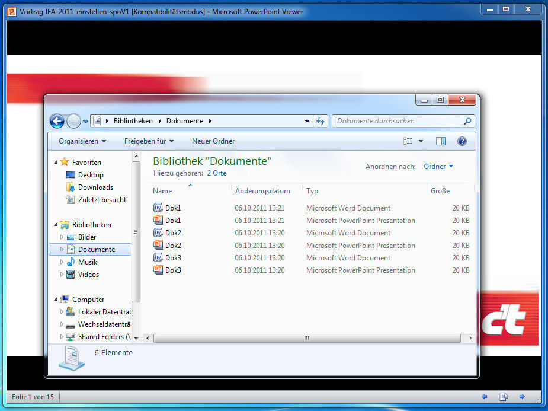
Task: Select the Dok3 Word document icon
Action: coord(158,258)
